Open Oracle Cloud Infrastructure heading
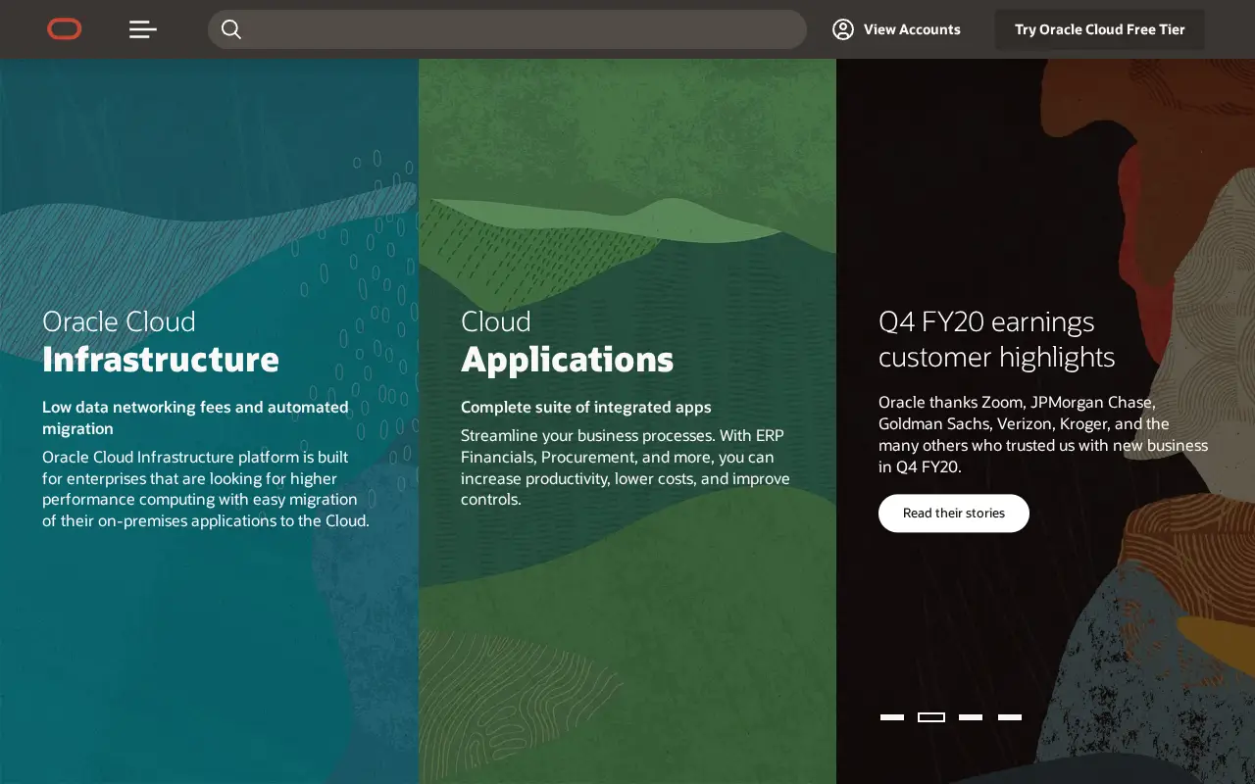 (x=161, y=341)
